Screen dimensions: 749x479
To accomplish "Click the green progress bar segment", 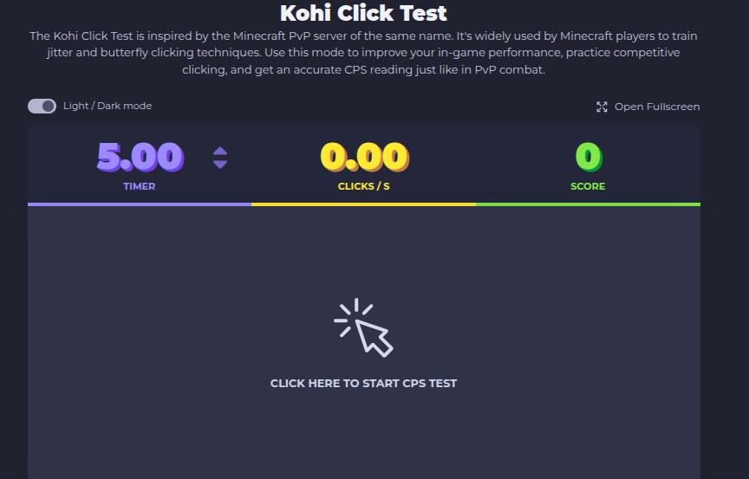I will coord(588,204).
